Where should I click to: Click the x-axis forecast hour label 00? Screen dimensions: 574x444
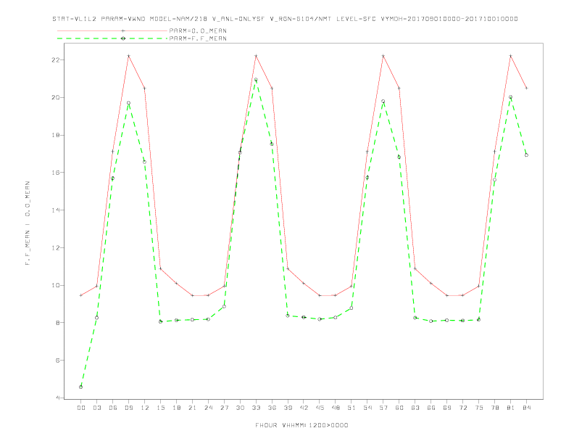[81, 408]
